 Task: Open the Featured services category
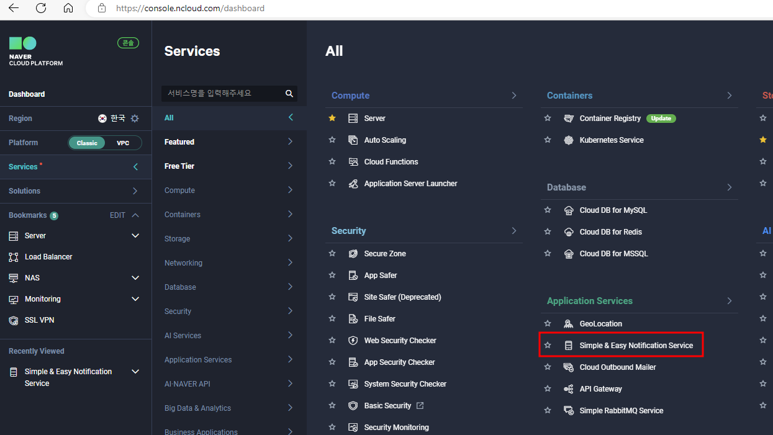click(x=230, y=142)
